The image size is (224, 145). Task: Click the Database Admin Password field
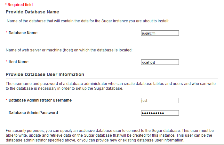(160, 113)
